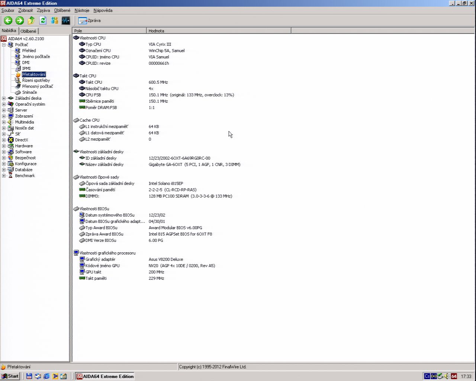476x381 pixels.
Task: Open the Zpráva menu in menu bar
Action: coord(44,10)
